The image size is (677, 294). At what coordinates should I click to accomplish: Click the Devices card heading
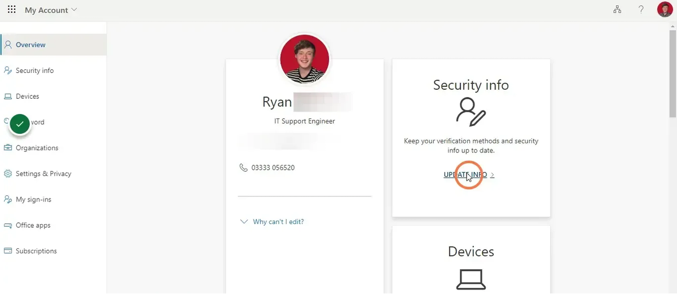(x=471, y=252)
